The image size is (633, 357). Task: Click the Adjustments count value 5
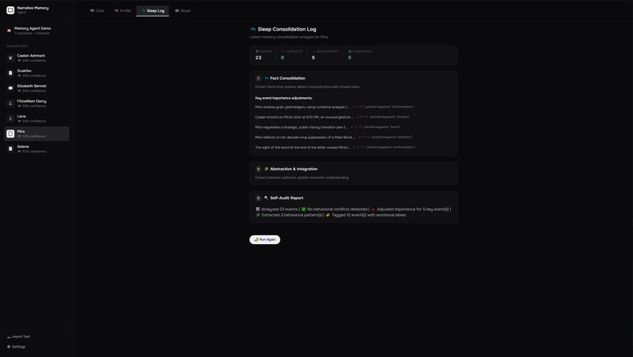tap(313, 58)
